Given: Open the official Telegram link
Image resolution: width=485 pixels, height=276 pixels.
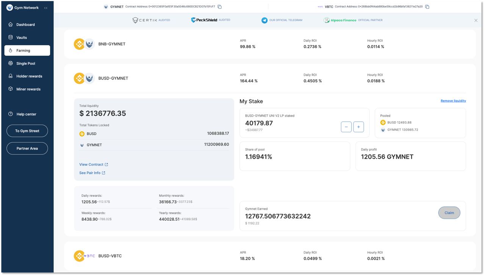Looking at the screenshot, I should tap(282, 20).
